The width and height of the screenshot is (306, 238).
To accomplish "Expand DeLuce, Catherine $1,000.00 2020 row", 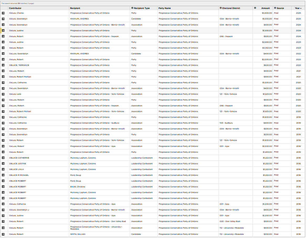I will 3,83.
